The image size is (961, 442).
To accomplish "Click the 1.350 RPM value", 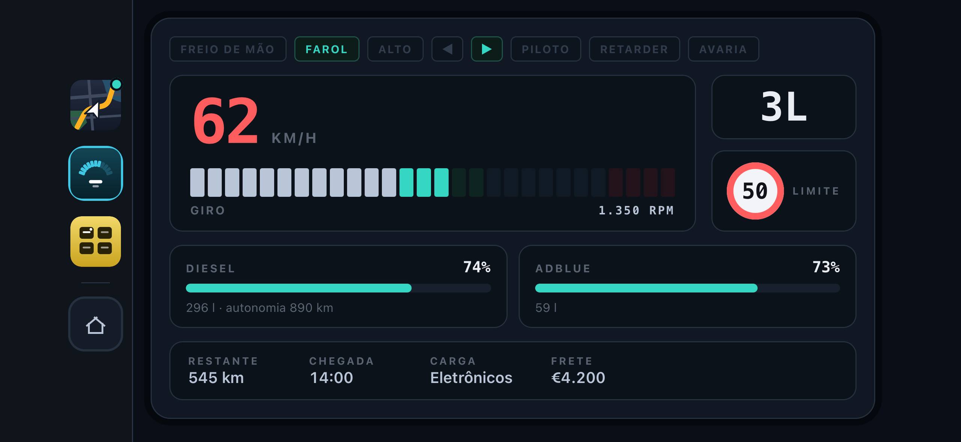I will point(636,210).
